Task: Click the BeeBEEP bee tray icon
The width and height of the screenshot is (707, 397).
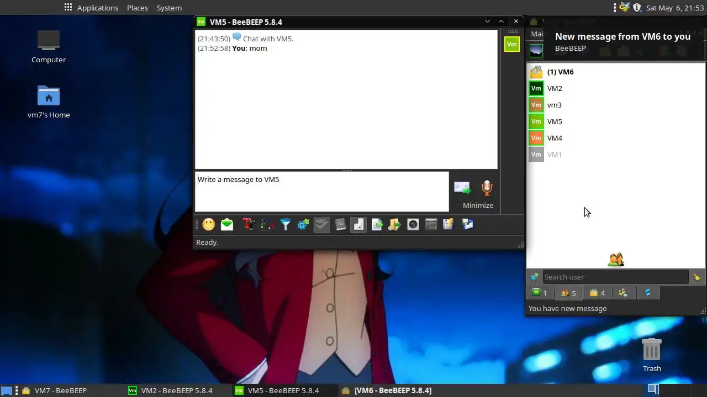Action: [625, 8]
